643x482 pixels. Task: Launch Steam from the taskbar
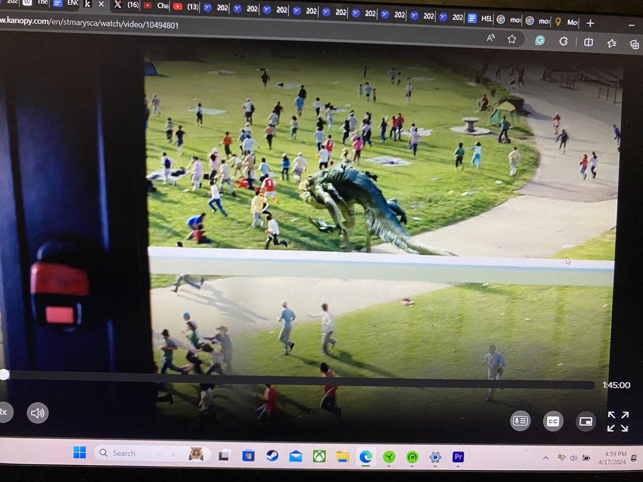pyautogui.click(x=272, y=456)
